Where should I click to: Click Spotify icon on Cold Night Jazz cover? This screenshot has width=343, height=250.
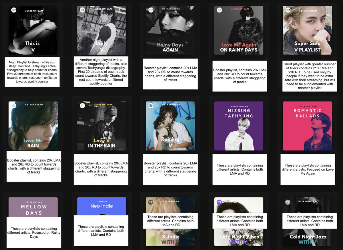pos(288,202)
